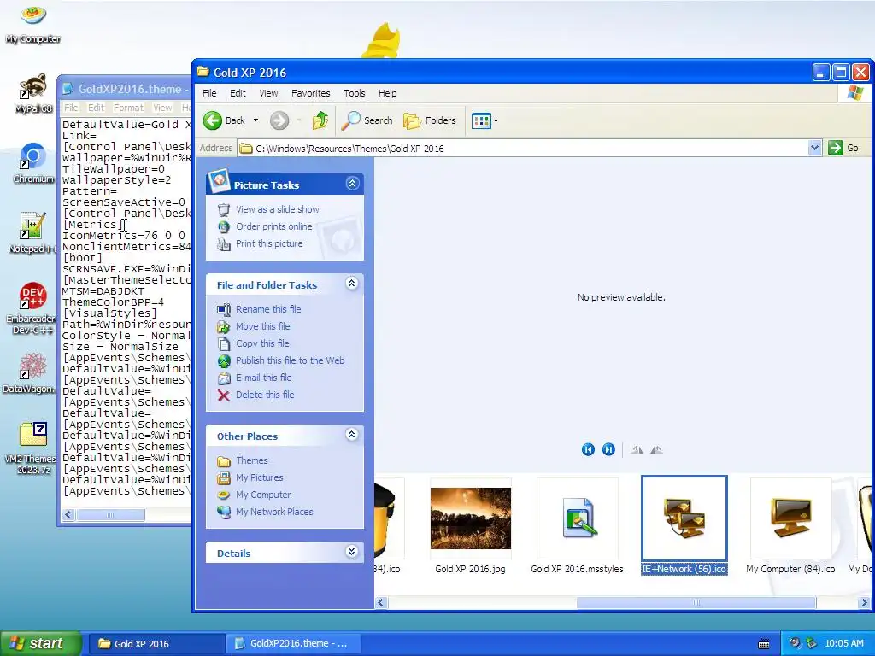Click the [Metrics] line in Notepad
The height and width of the screenshot is (656, 875).
click(91, 225)
